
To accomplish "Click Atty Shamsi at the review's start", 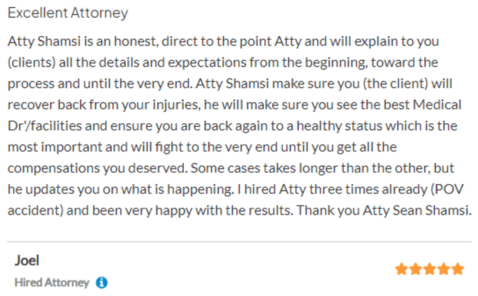I will coord(45,41).
